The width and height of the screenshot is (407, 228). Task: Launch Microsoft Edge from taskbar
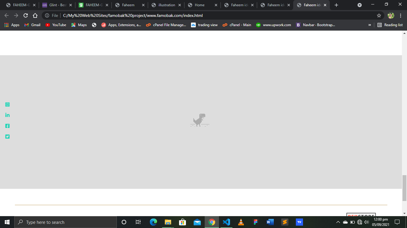point(153,222)
